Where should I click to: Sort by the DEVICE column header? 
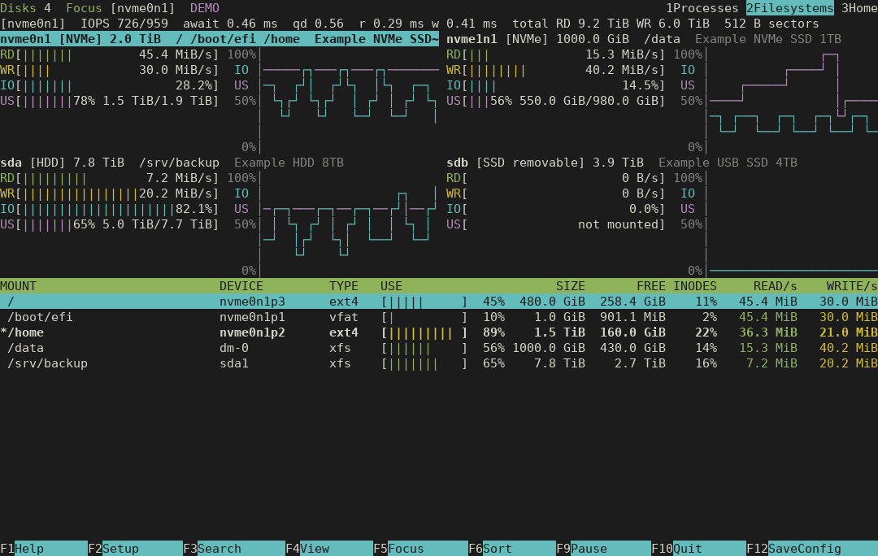click(241, 286)
